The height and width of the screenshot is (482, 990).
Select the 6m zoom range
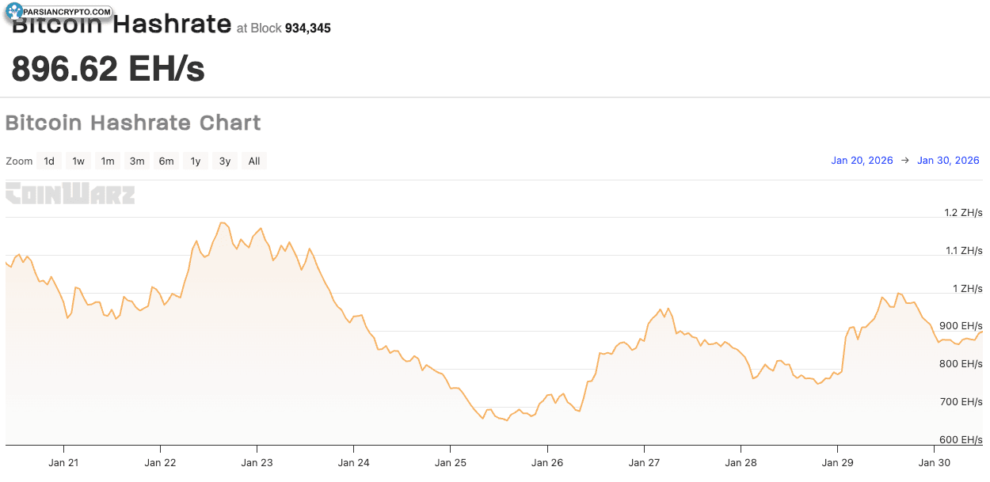coord(166,161)
